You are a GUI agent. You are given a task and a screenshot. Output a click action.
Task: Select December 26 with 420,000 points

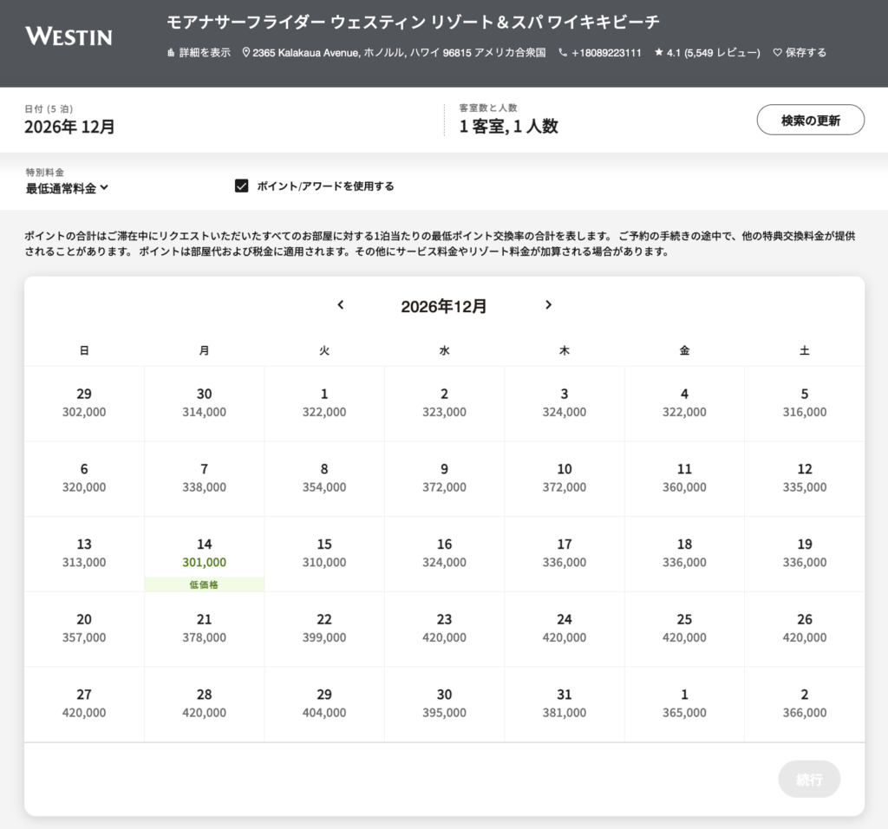pos(804,629)
